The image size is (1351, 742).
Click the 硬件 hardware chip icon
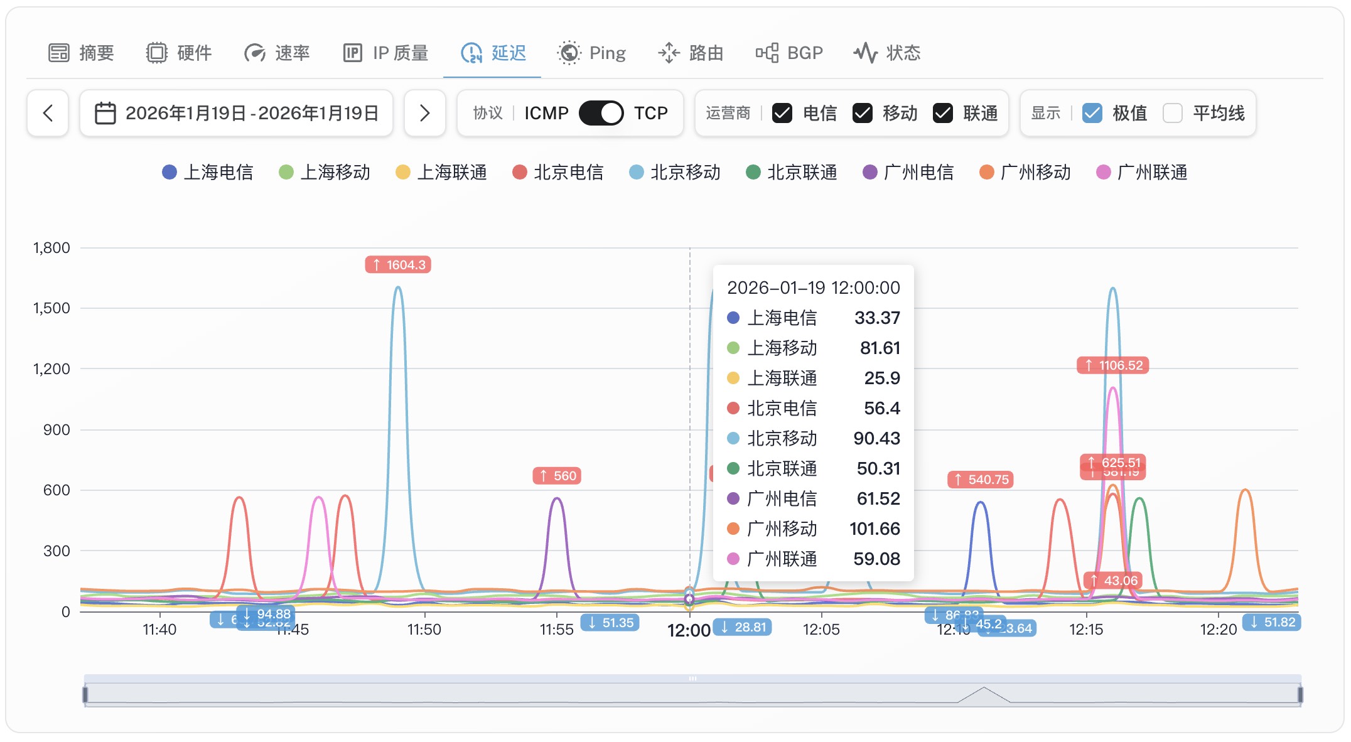click(157, 53)
